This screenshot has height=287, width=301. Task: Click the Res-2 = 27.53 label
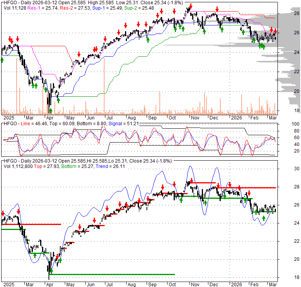(x=75, y=8)
